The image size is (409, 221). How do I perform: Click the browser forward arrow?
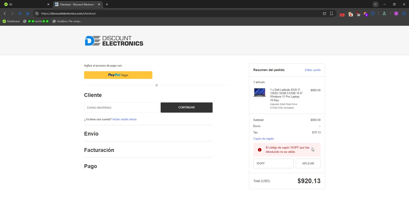coord(12,13)
